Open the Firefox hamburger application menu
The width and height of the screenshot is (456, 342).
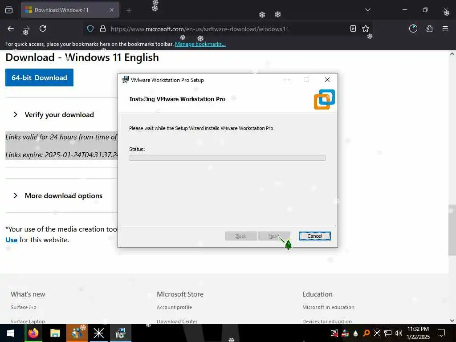coord(445,28)
